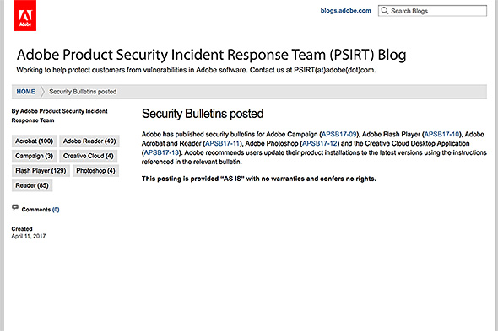Click the Security Bulletins posted article heading

tap(203, 114)
